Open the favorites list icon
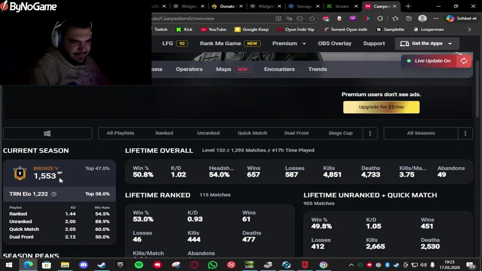 click(395, 18)
